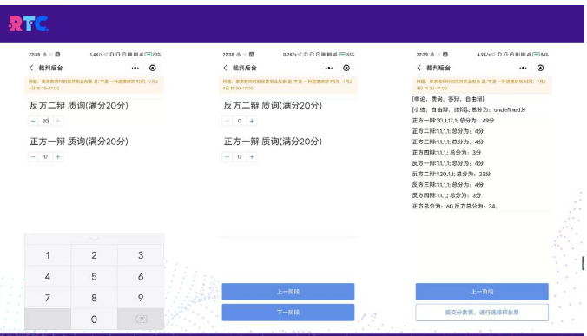Image resolution: width=587 pixels, height=336 pixels.
Task: Click the 裁判后台 title in the right phone
Action: pyautogui.click(x=439, y=68)
